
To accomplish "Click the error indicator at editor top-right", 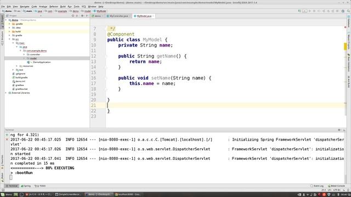I will [x=345, y=27].
